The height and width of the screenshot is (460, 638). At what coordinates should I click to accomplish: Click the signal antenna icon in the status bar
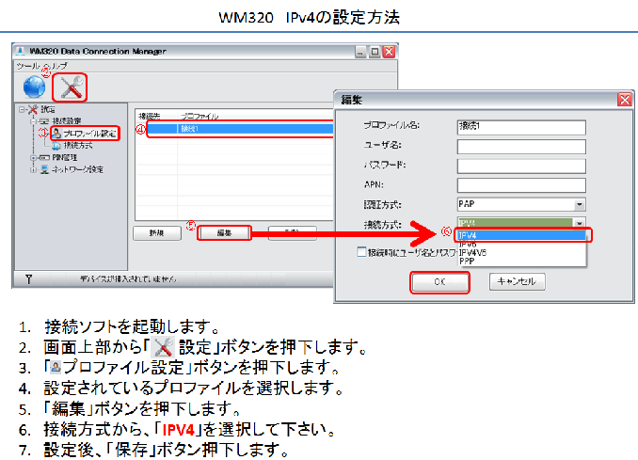click(28, 279)
